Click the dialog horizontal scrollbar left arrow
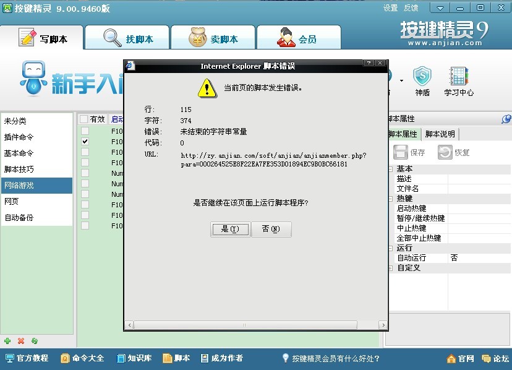Screen dimensions: 512x370 130,325
